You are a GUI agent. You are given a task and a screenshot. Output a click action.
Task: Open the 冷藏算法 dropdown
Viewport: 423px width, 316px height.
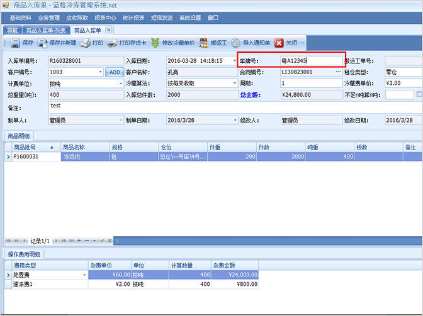(x=234, y=84)
